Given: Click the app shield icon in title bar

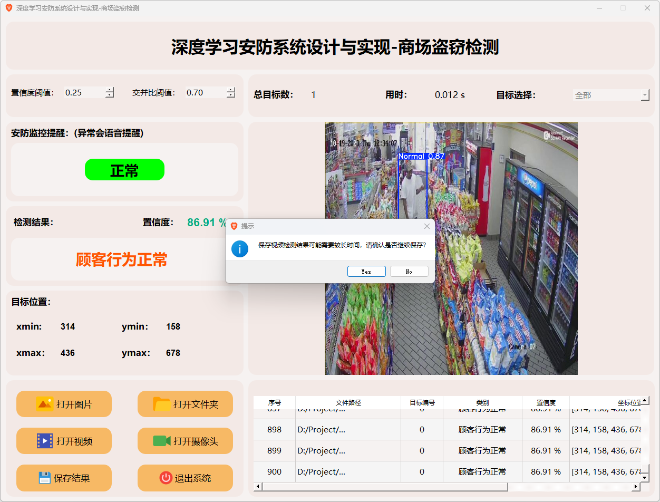Looking at the screenshot, I should click(x=8, y=8).
